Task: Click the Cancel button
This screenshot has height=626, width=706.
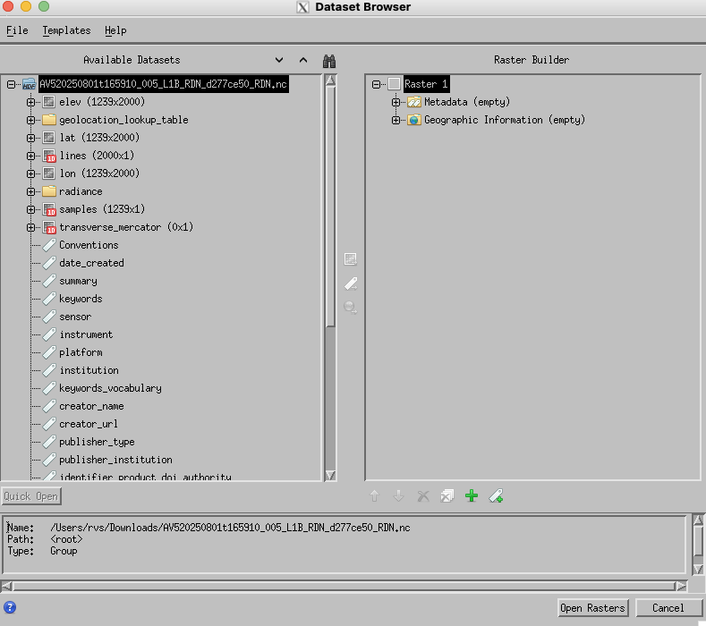Action: pyautogui.click(x=668, y=608)
